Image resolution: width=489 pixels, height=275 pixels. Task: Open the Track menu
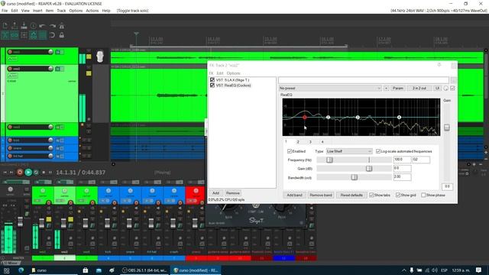tap(61, 11)
